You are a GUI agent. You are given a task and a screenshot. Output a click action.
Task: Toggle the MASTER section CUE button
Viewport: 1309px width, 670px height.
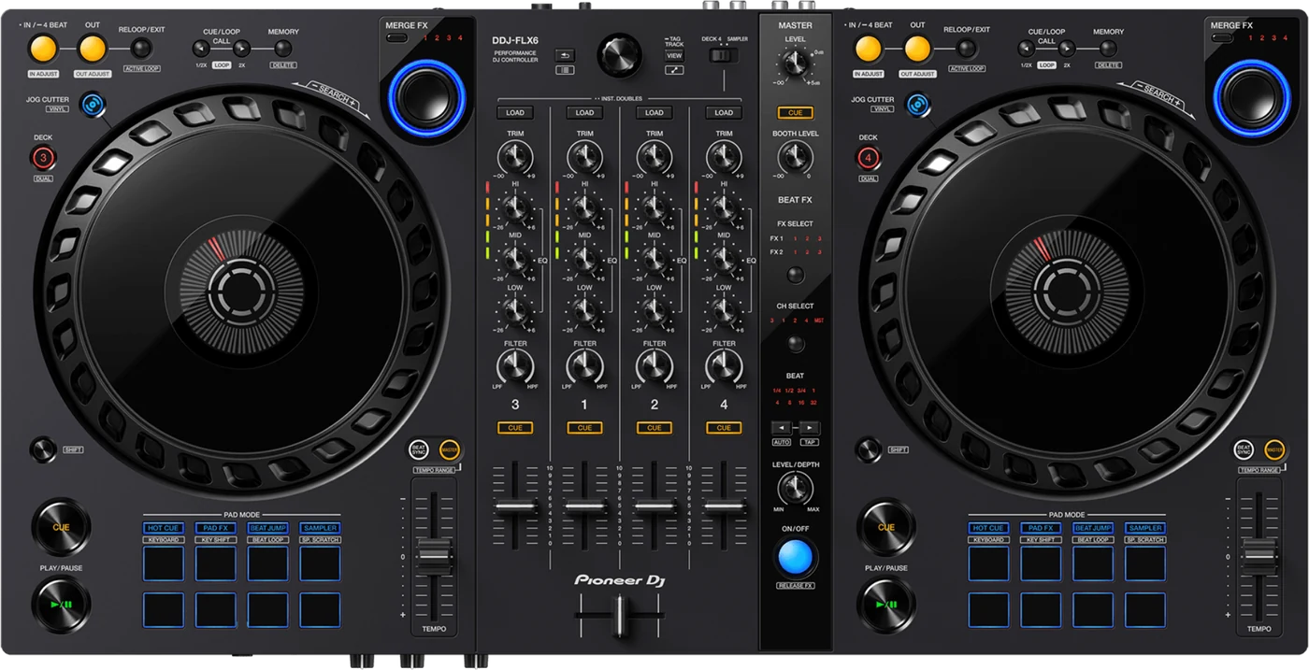[796, 112]
